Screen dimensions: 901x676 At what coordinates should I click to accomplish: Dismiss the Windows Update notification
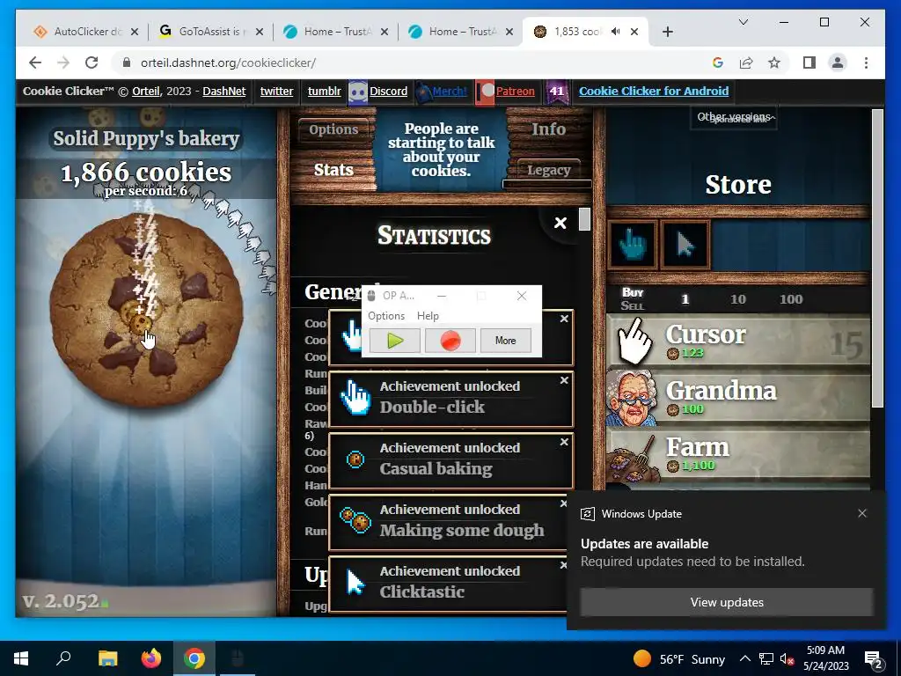[x=862, y=513]
